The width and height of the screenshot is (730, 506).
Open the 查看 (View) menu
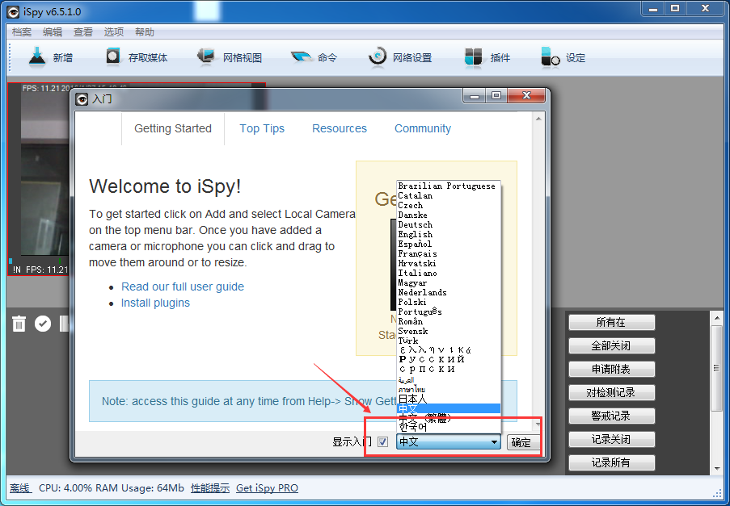point(83,32)
